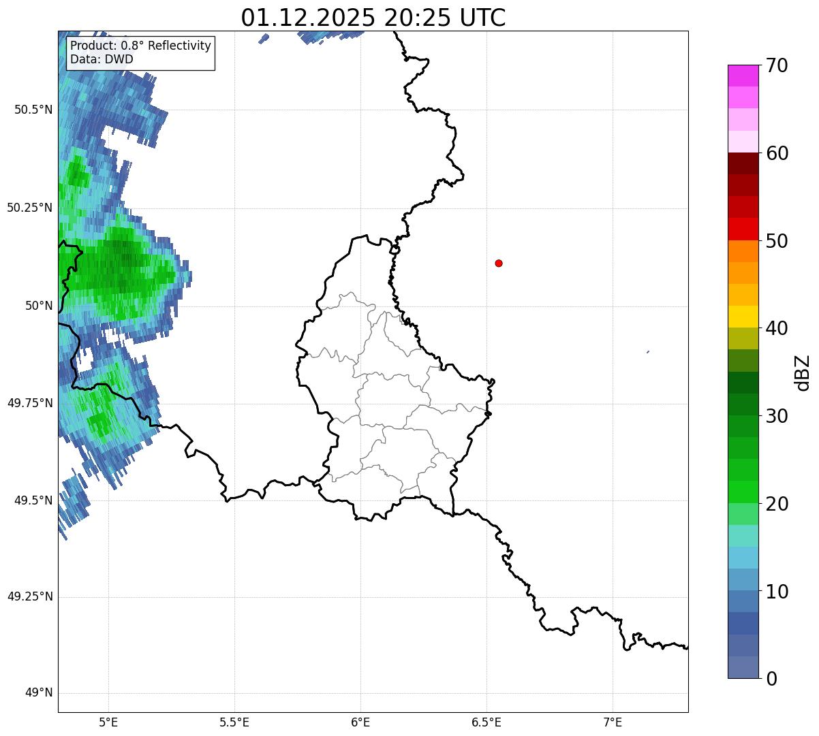Click the colorbar tick value 20
The height and width of the screenshot is (736, 819).
[x=777, y=504]
